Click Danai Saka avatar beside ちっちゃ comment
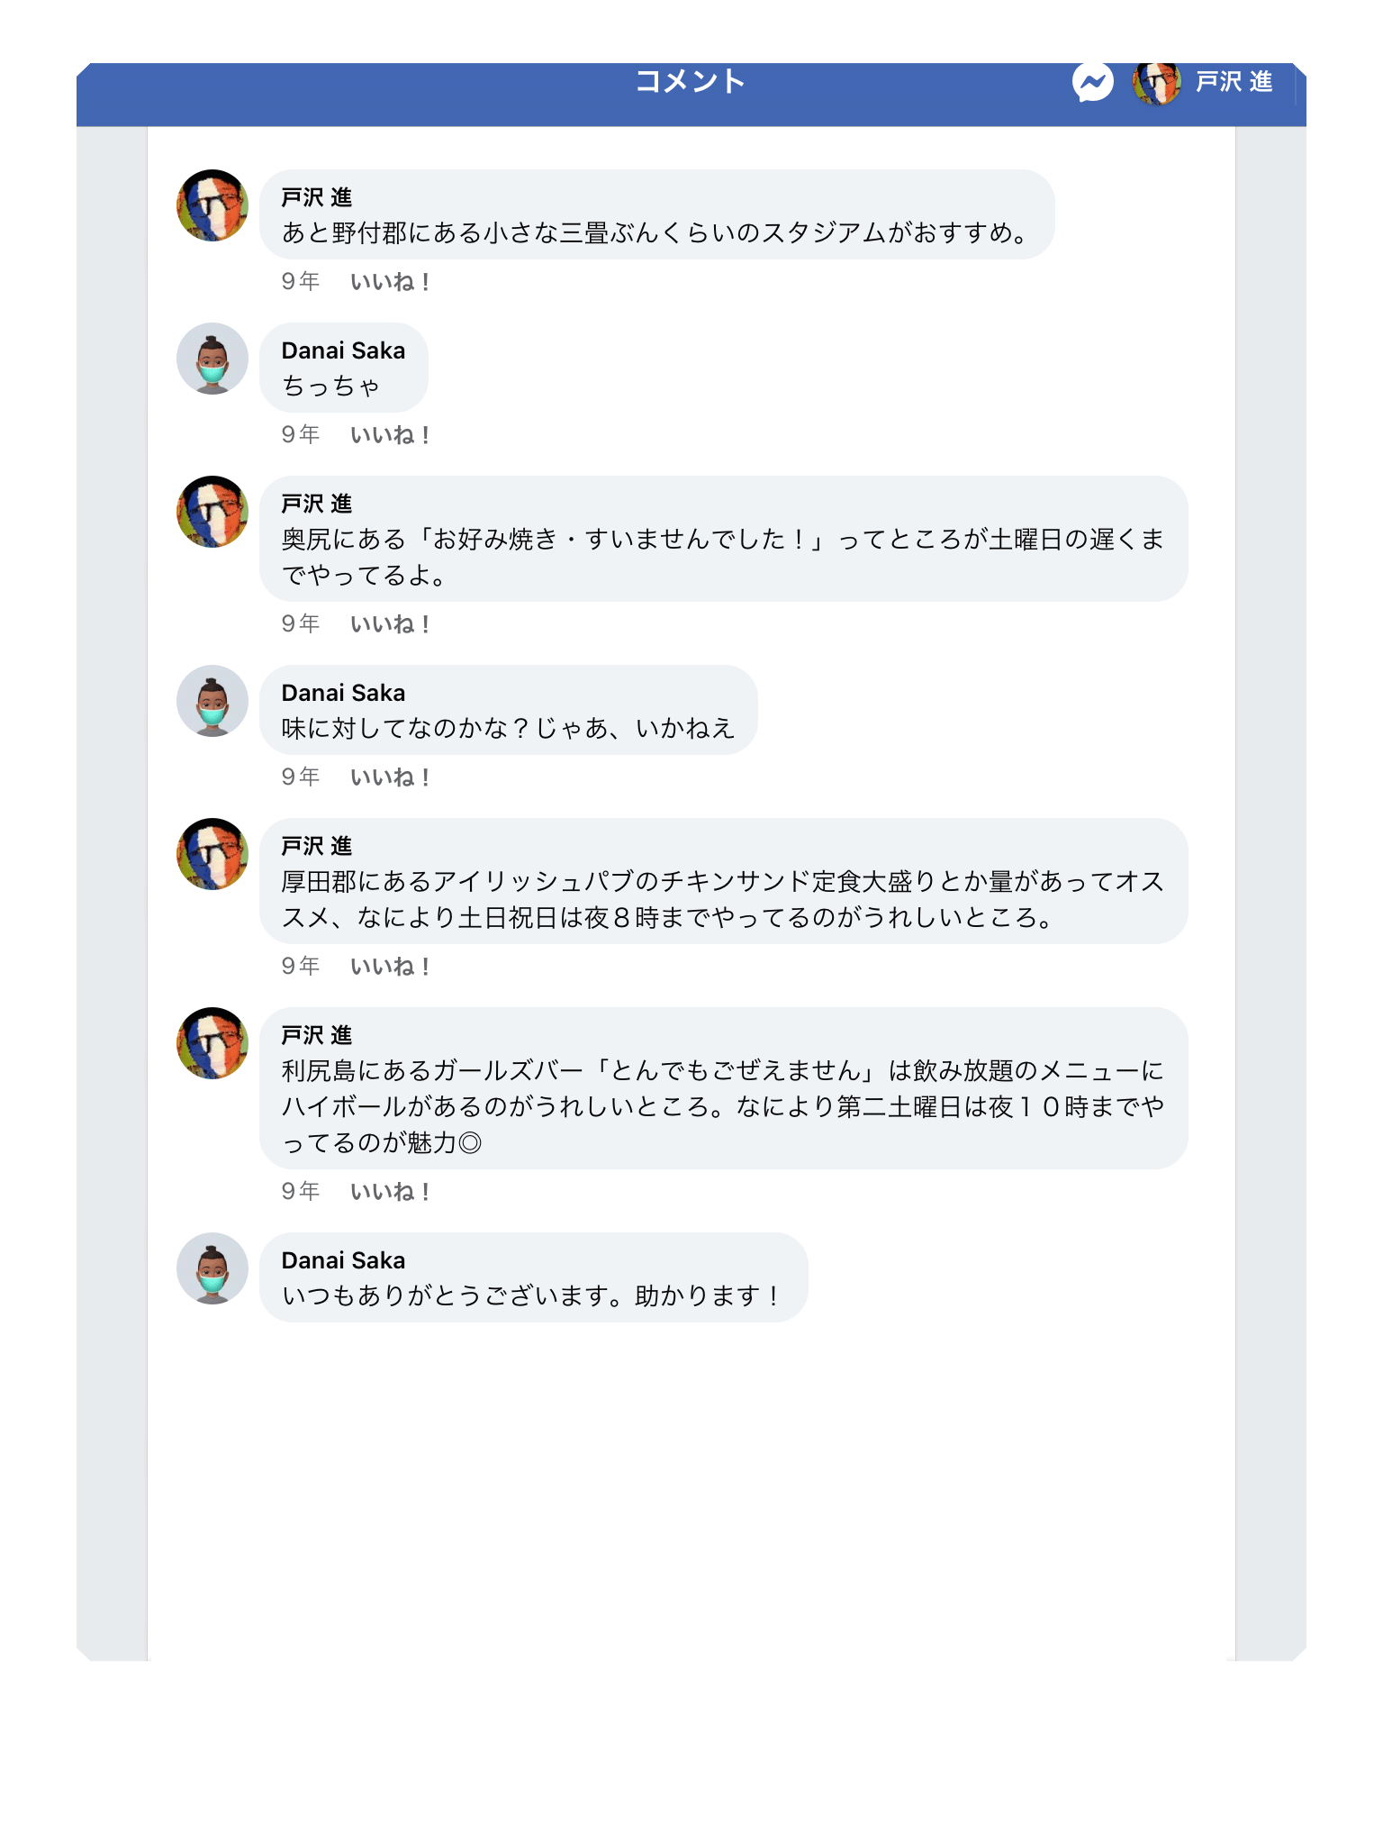The width and height of the screenshot is (1383, 1845). pyautogui.click(x=212, y=359)
